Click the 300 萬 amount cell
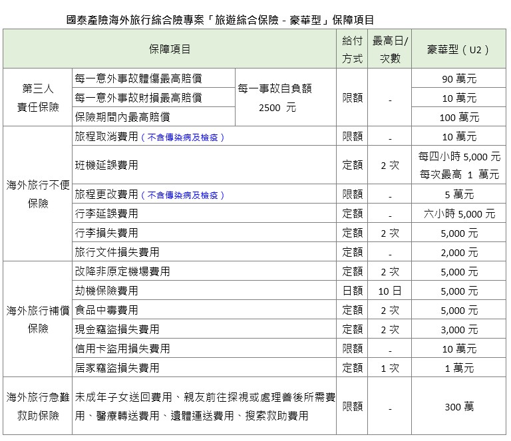This screenshot has width=511, height=441. 459,406
